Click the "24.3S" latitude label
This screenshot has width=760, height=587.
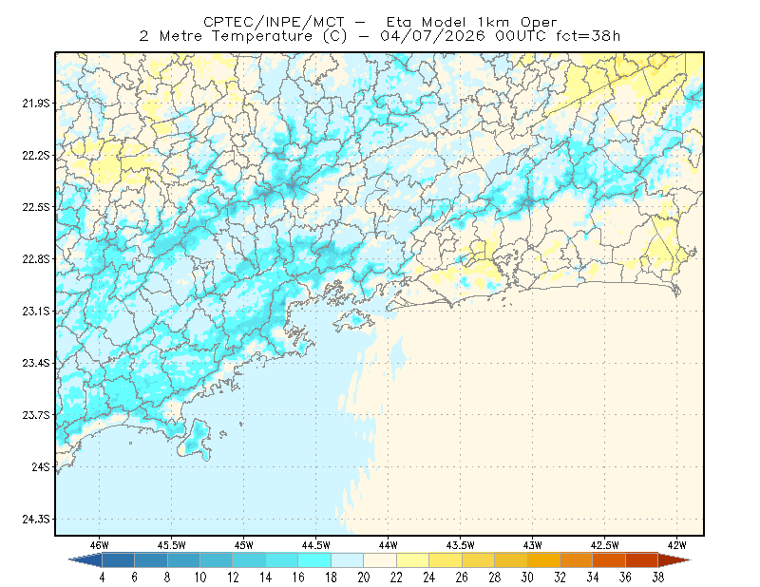tap(36, 520)
